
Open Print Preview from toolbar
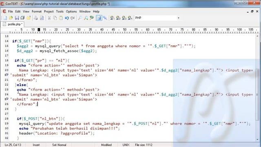pos(42,18)
